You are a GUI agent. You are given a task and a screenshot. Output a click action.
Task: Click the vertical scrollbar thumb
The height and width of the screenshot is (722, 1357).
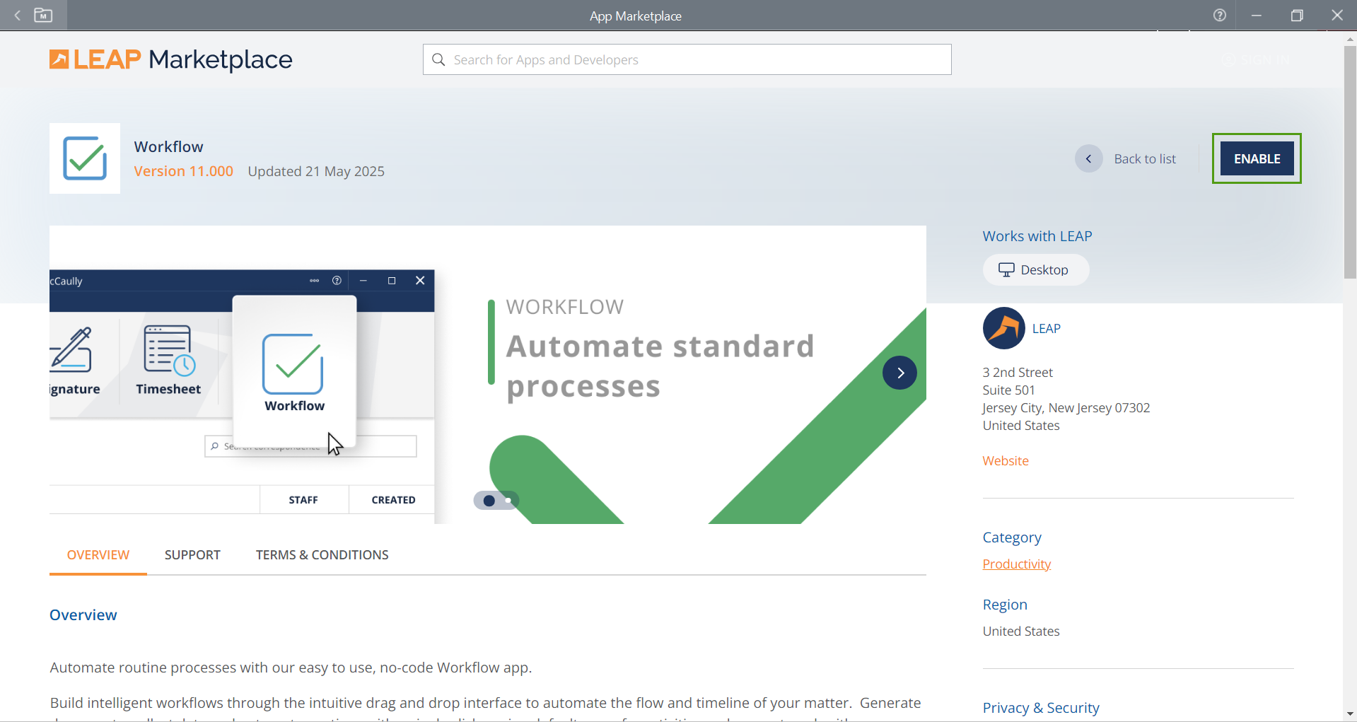1349,163
